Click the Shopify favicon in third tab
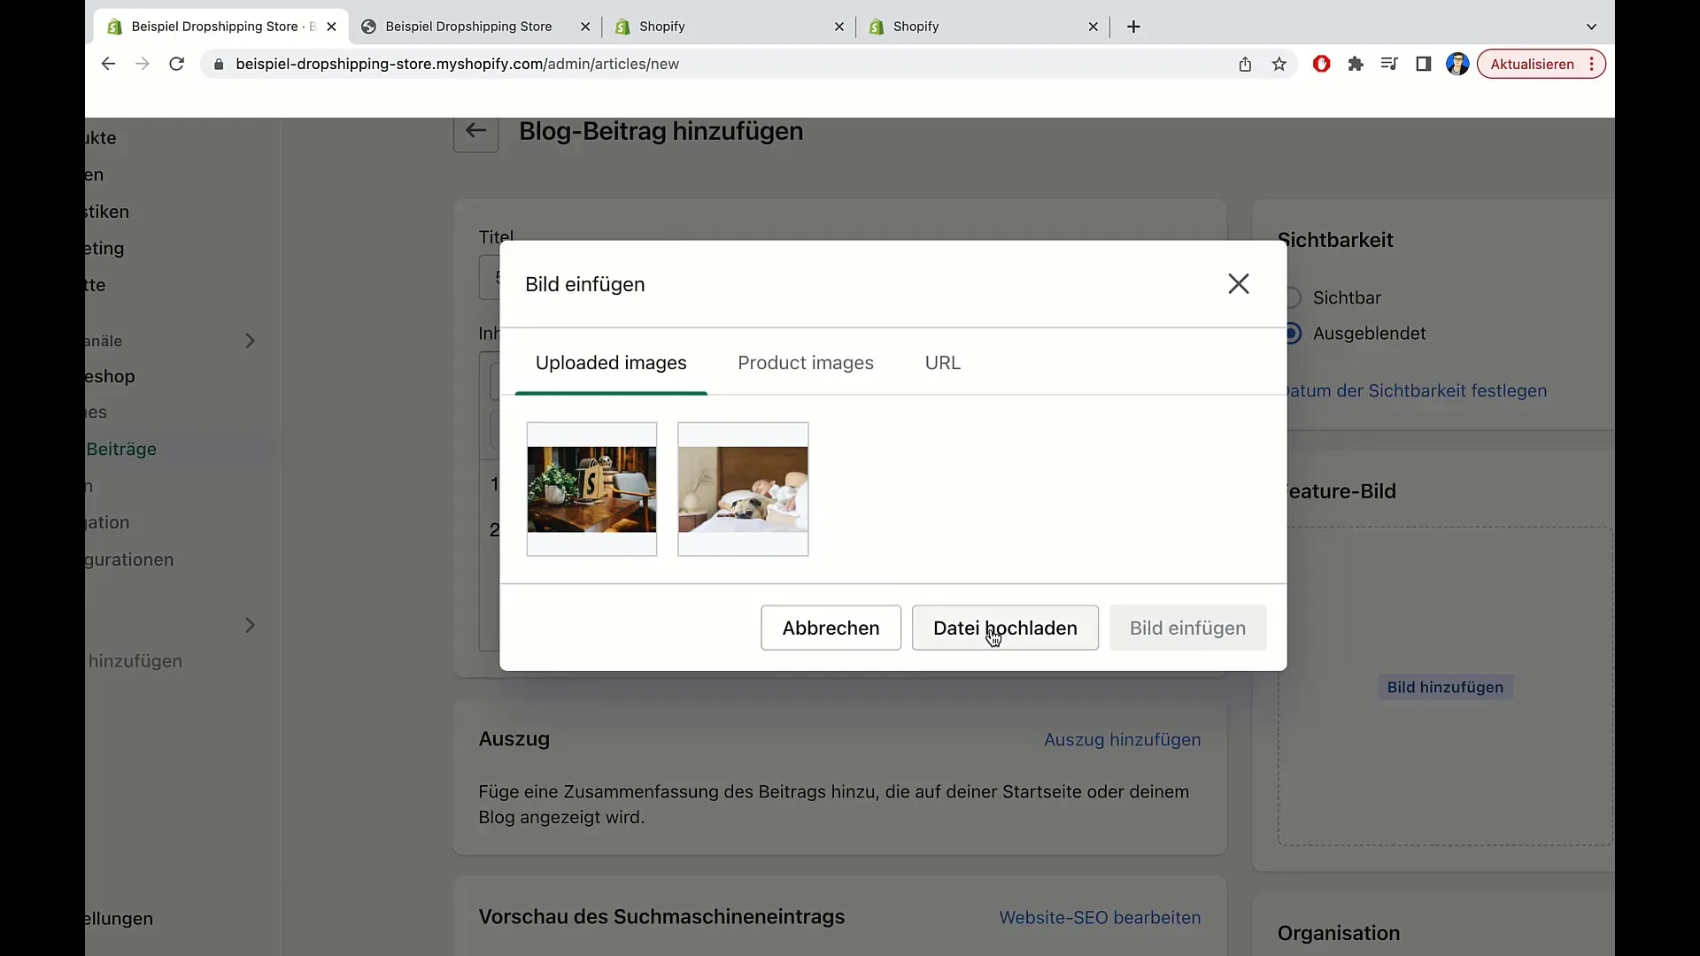 (x=623, y=26)
